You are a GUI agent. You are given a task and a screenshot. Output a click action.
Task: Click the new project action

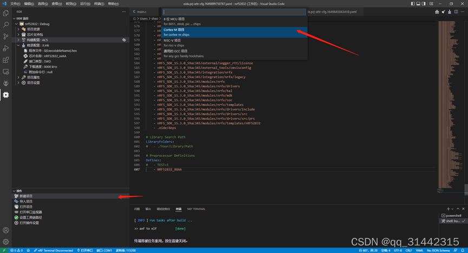pyautogui.click(x=70, y=196)
